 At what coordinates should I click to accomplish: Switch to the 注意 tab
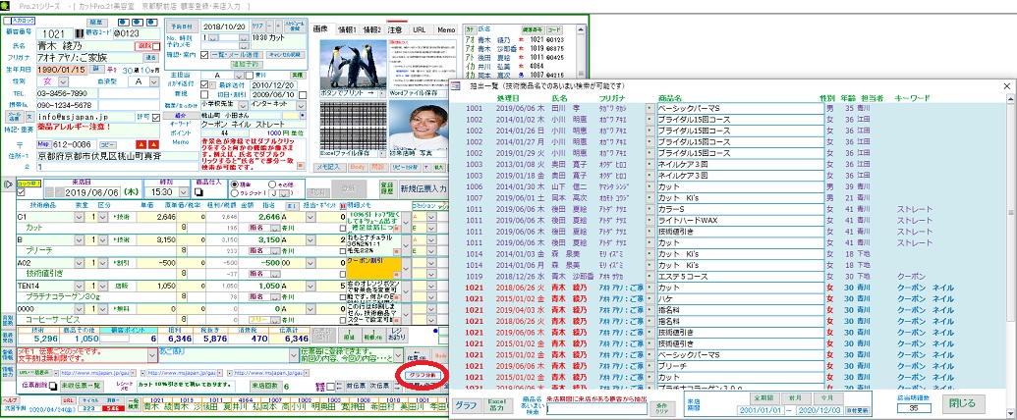pos(395,29)
